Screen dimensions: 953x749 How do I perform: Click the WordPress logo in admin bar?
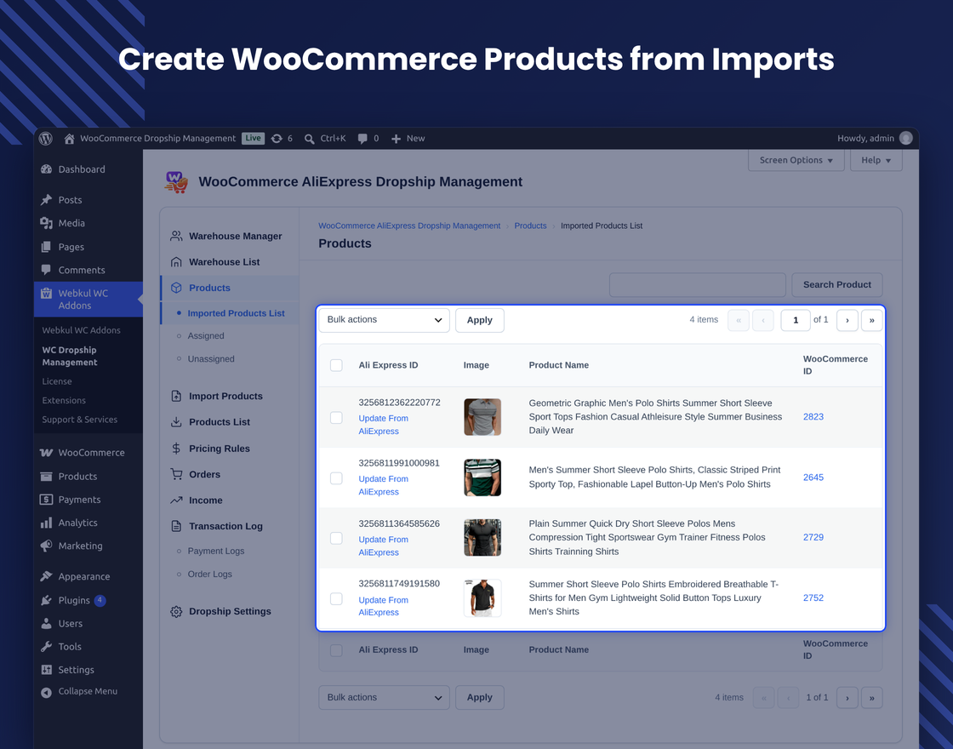pos(46,139)
